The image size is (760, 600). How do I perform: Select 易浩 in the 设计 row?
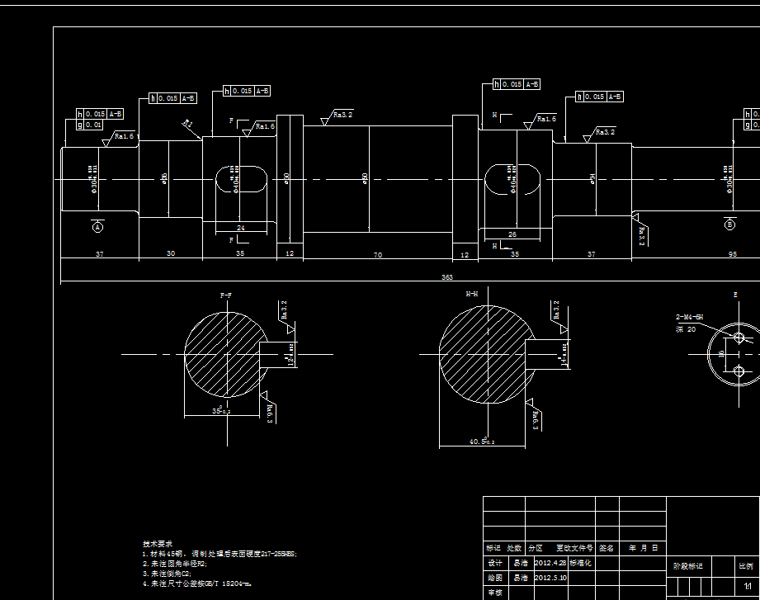click(521, 563)
